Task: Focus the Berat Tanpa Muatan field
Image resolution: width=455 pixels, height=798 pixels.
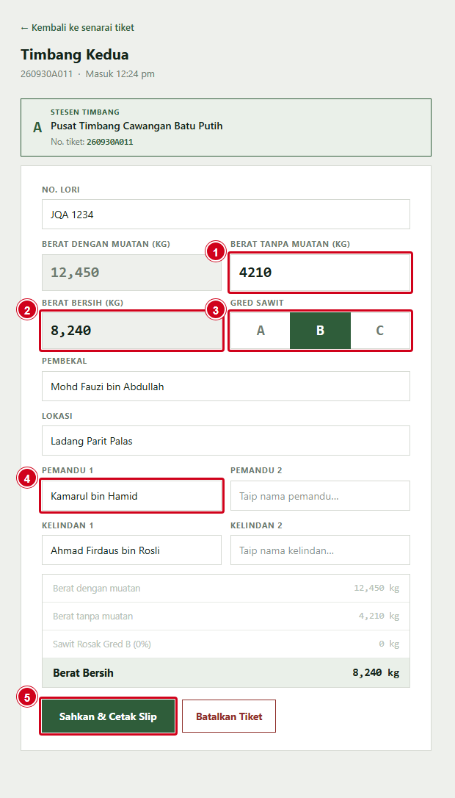Action: tap(320, 273)
